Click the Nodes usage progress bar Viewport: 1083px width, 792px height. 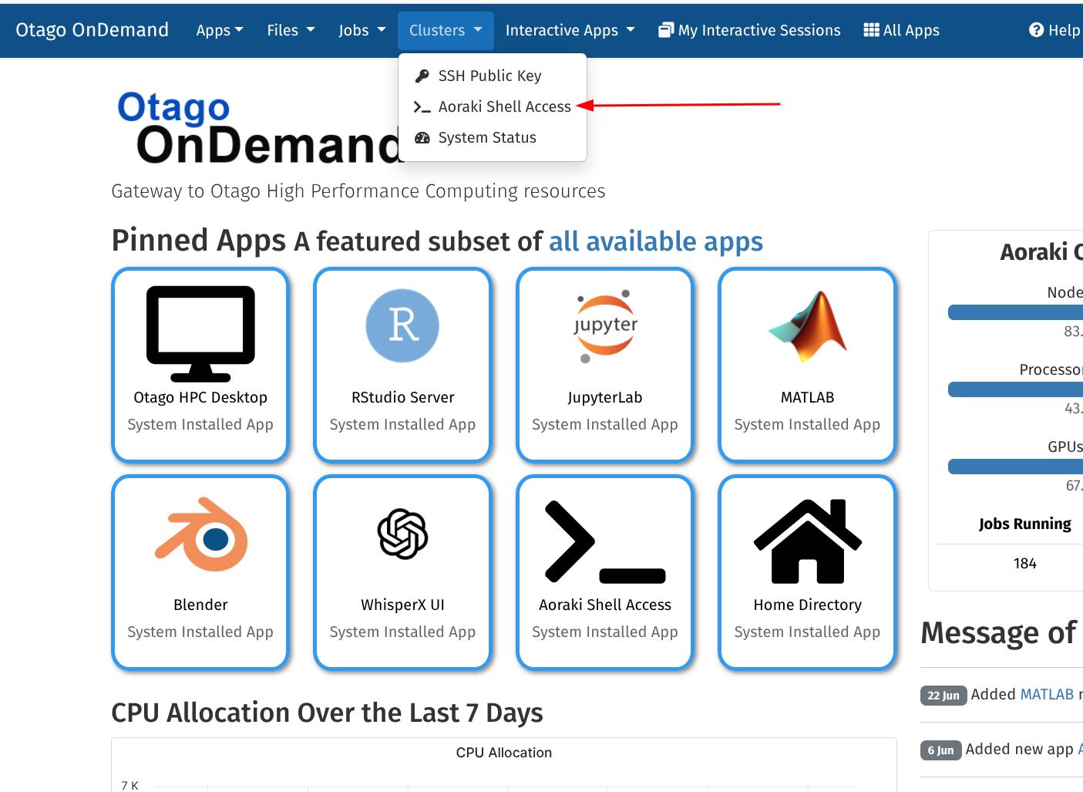(1015, 312)
